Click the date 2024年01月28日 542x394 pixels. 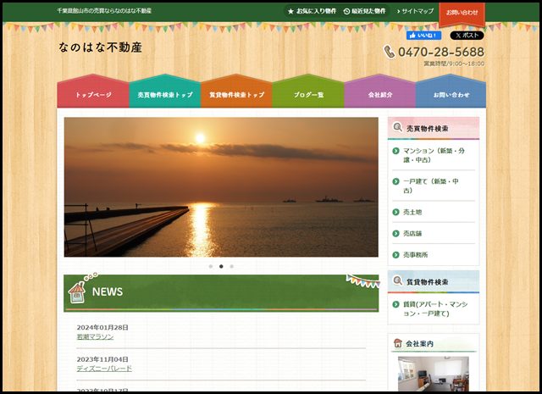pos(102,327)
